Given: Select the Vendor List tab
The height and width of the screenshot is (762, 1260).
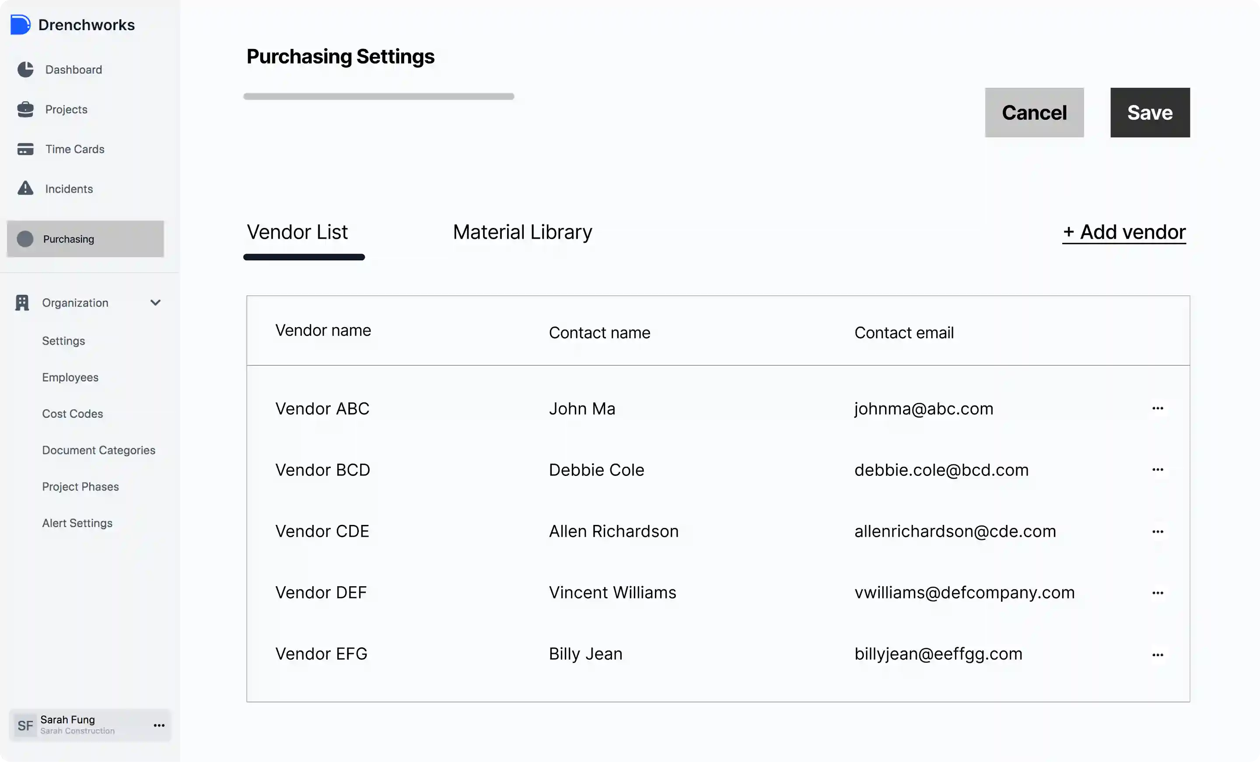Looking at the screenshot, I should point(297,232).
